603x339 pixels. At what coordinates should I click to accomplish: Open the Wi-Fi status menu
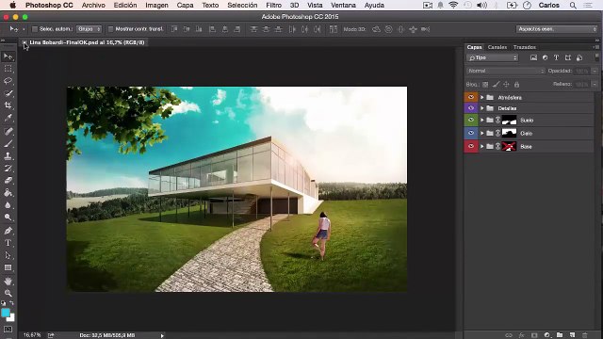coord(453,6)
